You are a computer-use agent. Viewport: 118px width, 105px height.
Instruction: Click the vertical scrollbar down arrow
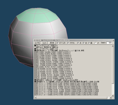113,95
